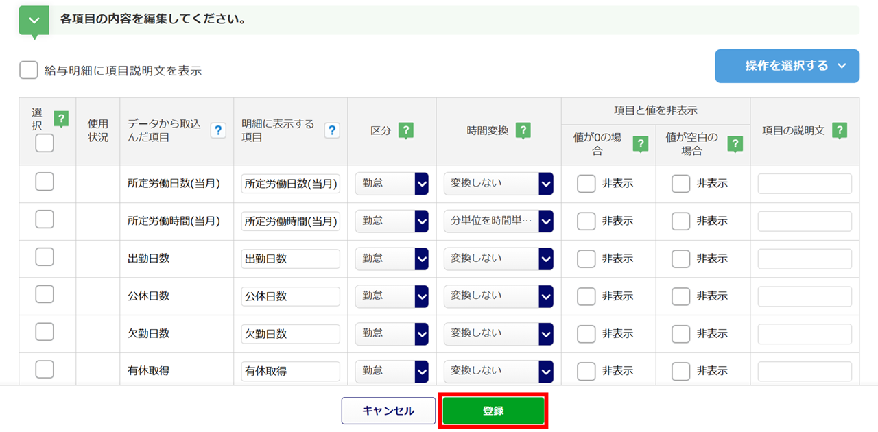Select the 出勤日数 row checkbox
Screen dimensions: 878x432
45,256
